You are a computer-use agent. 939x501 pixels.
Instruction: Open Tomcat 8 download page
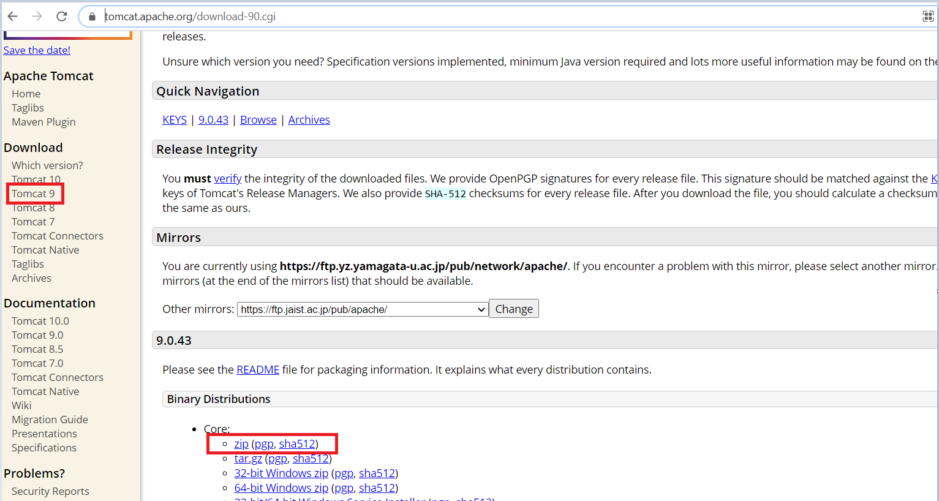click(33, 208)
